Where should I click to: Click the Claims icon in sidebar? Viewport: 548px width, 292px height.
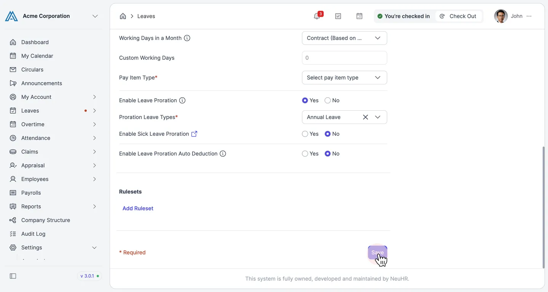click(13, 152)
